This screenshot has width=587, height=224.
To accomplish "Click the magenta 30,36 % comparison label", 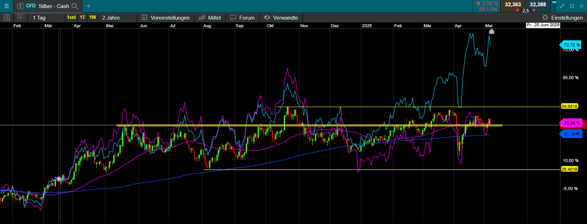I will tap(571, 123).
